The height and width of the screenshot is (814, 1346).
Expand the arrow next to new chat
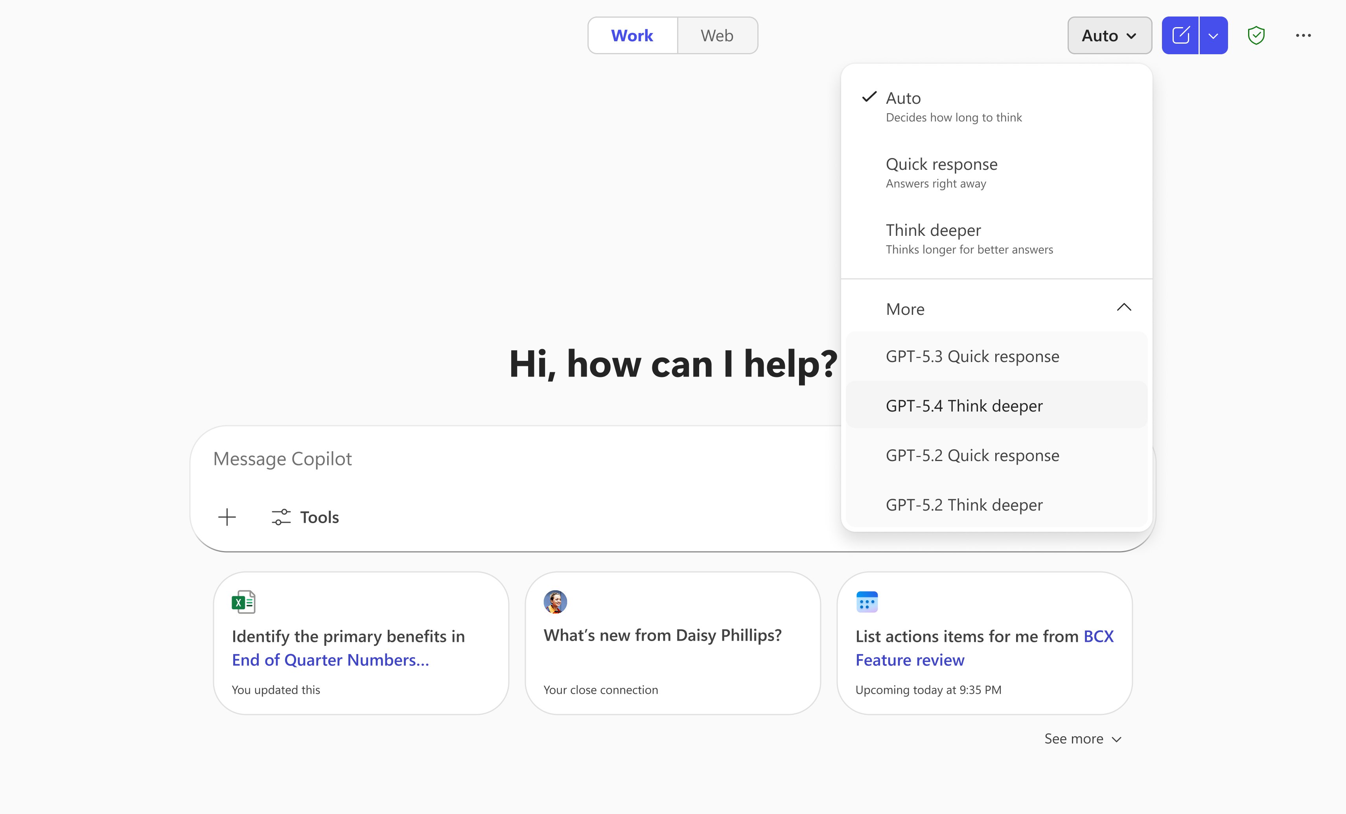click(x=1213, y=35)
